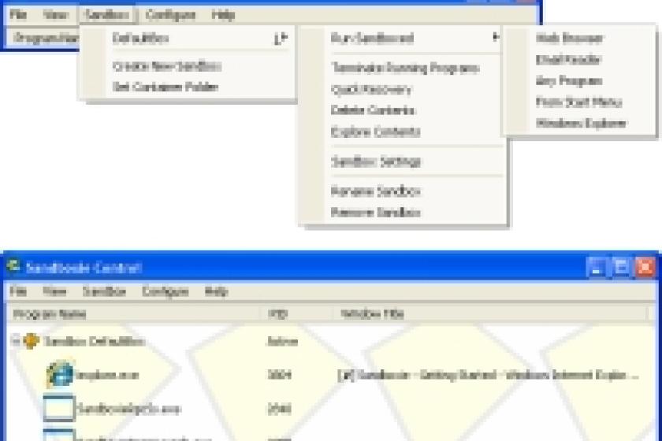Open Help menu beside the open Sandbox menu

pyautogui.click(x=223, y=15)
